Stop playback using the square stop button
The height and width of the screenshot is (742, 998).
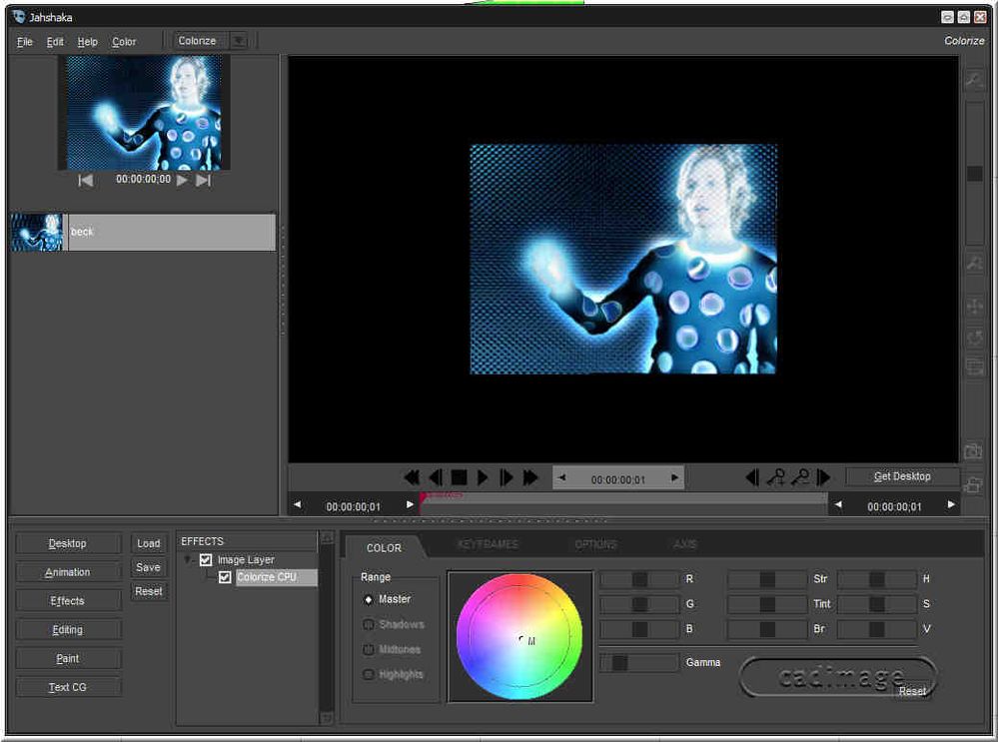click(459, 477)
